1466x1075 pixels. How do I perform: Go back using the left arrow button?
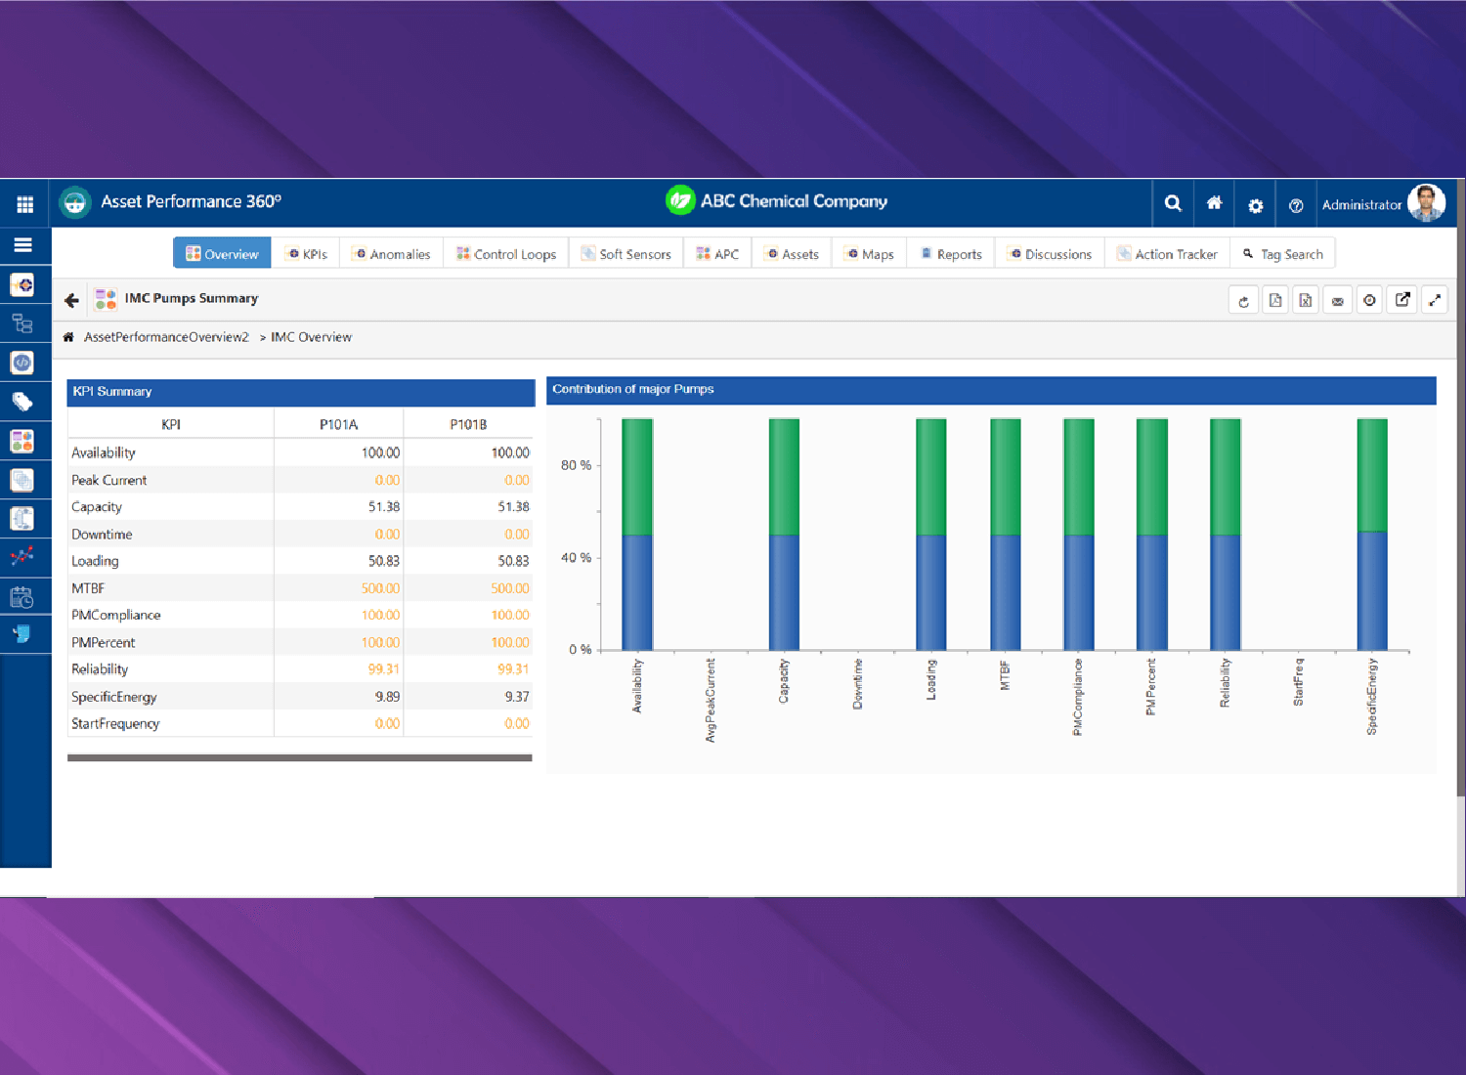pyautogui.click(x=71, y=300)
